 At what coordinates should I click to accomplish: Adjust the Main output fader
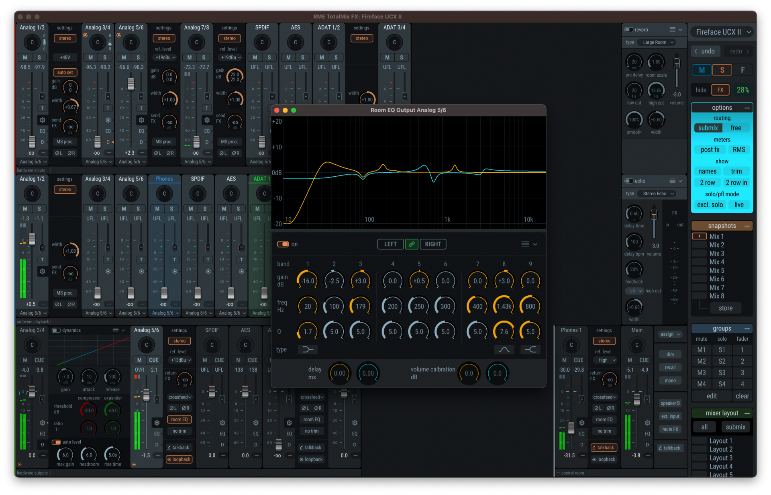[637, 400]
